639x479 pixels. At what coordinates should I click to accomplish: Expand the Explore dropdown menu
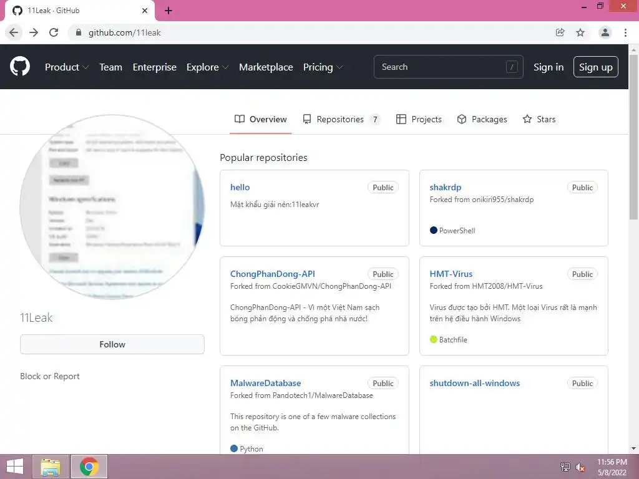pyautogui.click(x=207, y=67)
